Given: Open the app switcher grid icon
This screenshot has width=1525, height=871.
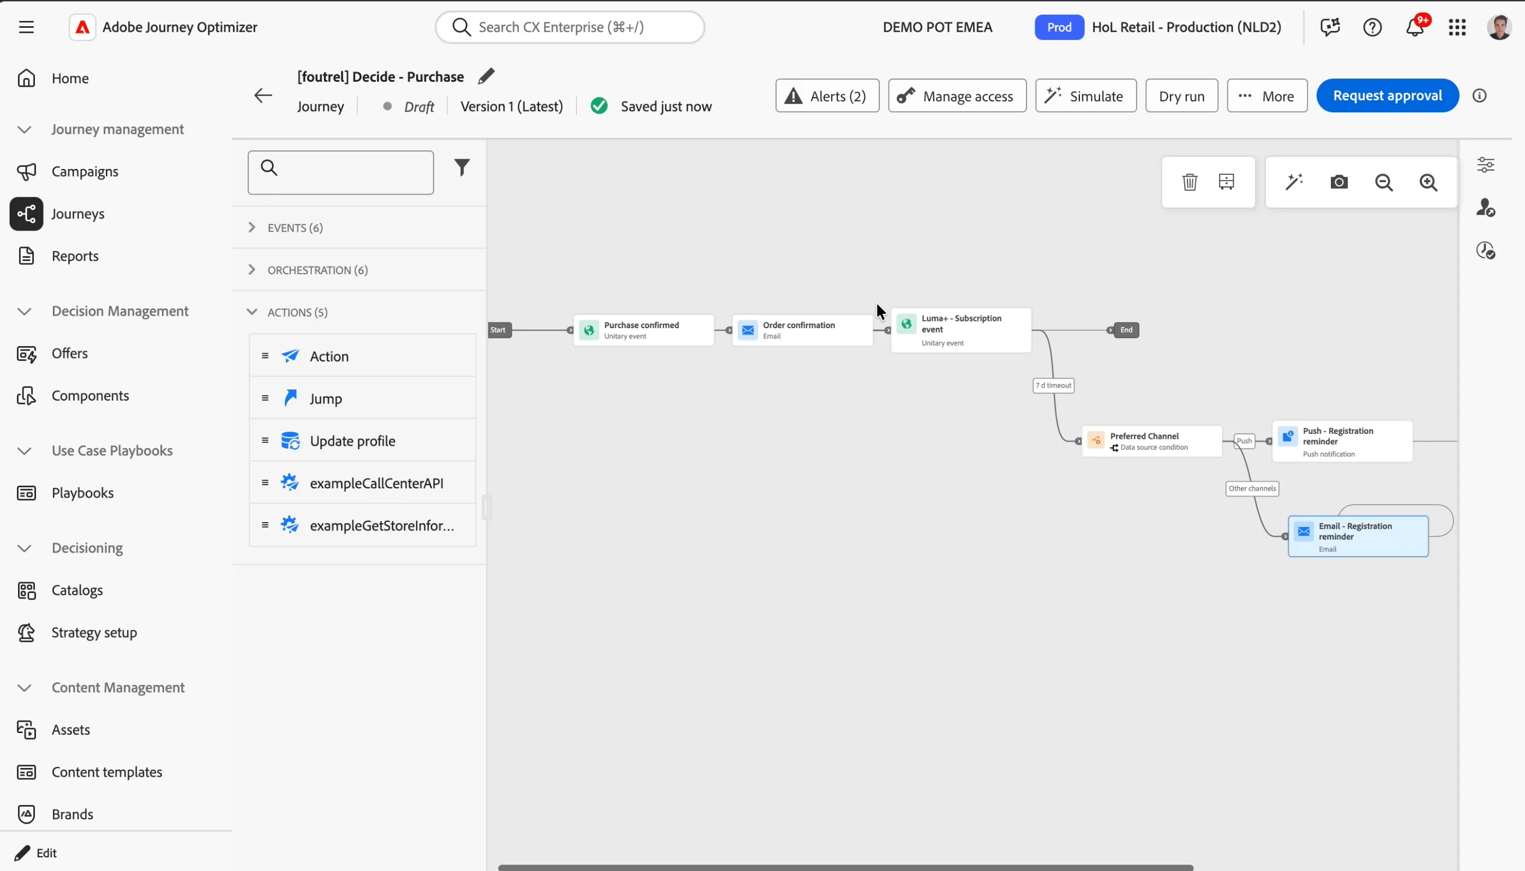Looking at the screenshot, I should [1457, 27].
